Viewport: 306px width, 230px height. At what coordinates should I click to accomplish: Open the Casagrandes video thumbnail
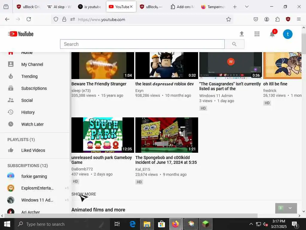coord(231,66)
